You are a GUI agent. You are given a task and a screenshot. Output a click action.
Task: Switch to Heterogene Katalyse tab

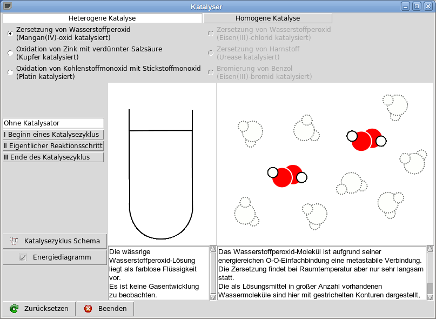tap(102, 18)
